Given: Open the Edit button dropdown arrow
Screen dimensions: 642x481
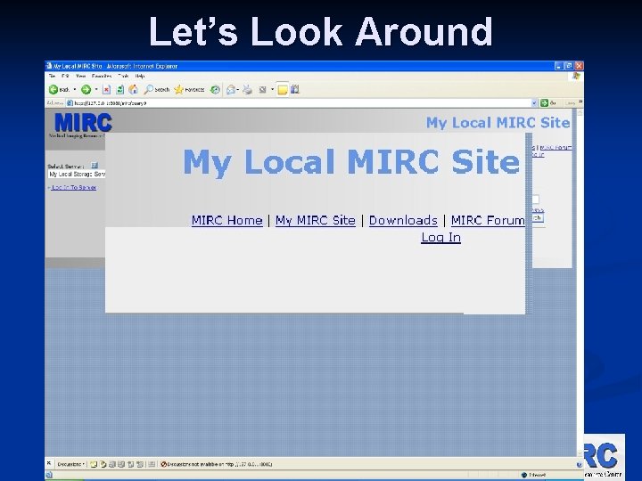Looking at the screenshot, I should click(272, 90).
